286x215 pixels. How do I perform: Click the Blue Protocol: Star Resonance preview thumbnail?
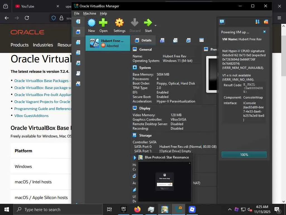(165, 182)
